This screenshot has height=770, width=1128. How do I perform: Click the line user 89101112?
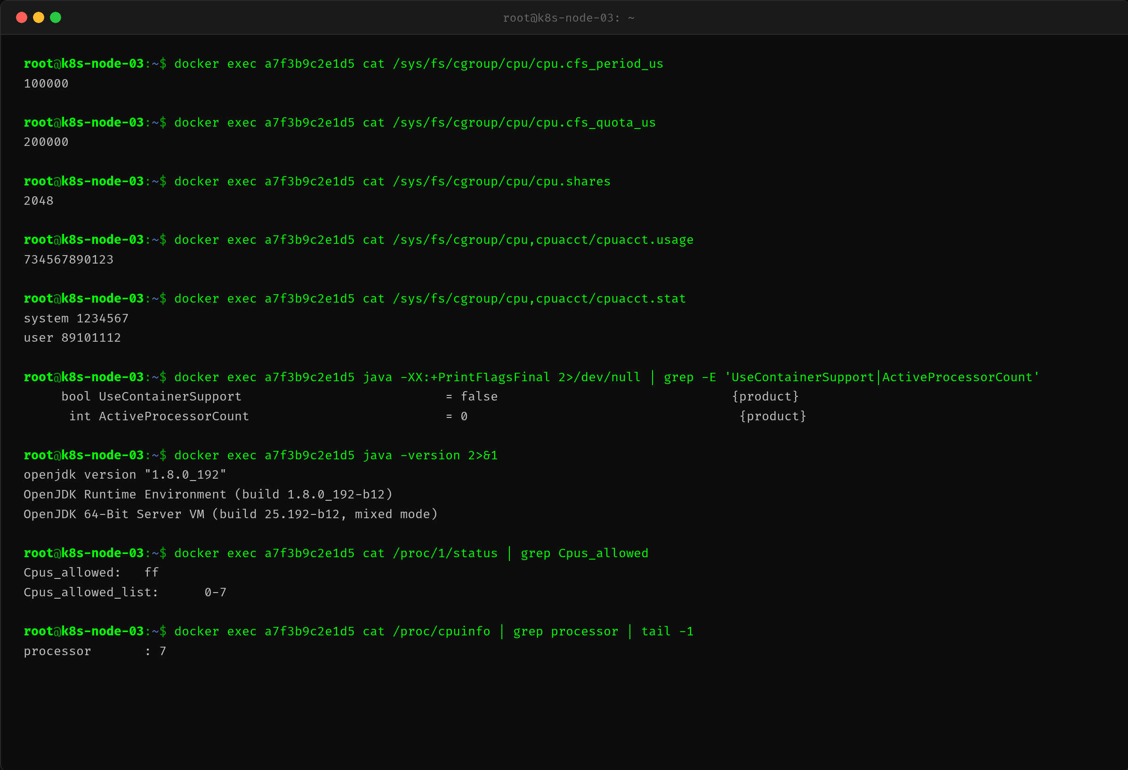click(73, 337)
